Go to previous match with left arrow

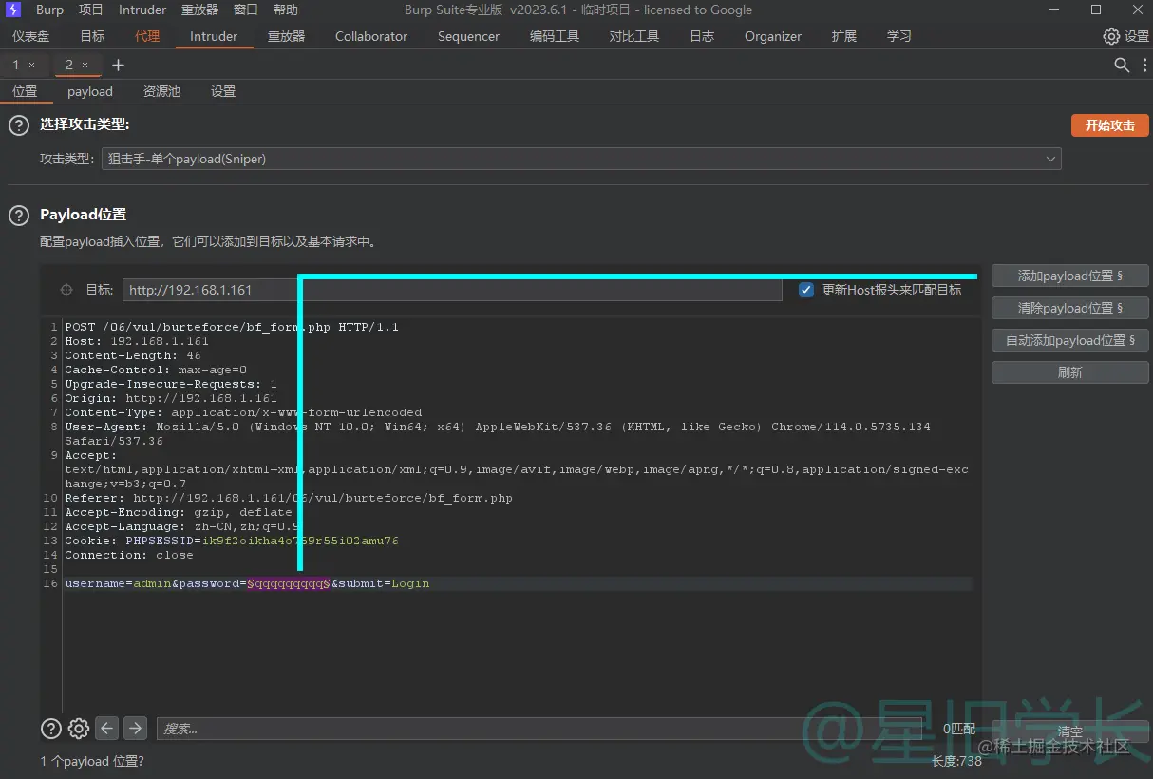tap(107, 728)
